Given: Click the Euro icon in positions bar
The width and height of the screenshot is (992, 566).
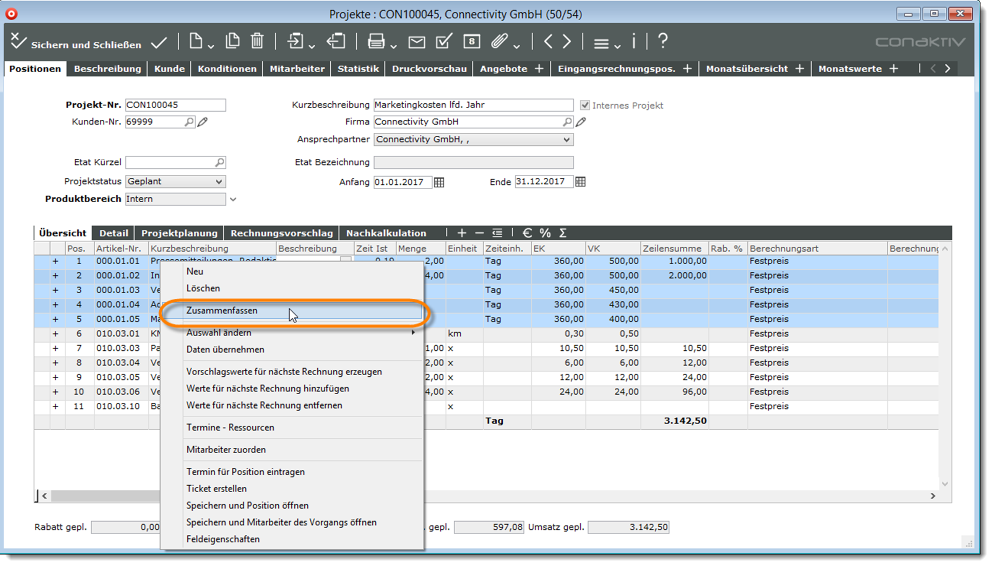Looking at the screenshot, I should tap(527, 233).
